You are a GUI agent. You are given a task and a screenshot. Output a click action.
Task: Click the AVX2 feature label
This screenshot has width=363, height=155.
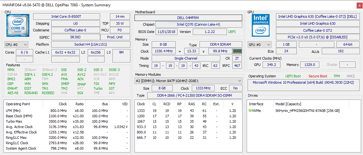[81, 74]
